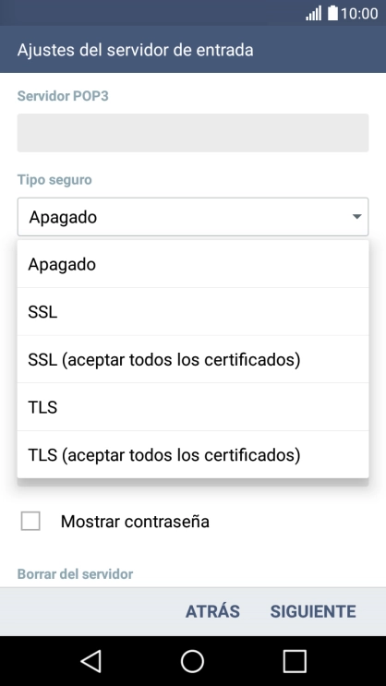
Task: Tap the Servidor POP3 input field
Action: 193,133
